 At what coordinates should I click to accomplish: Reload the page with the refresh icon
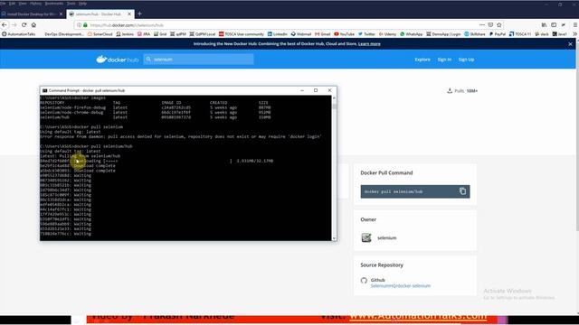click(24, 24)
